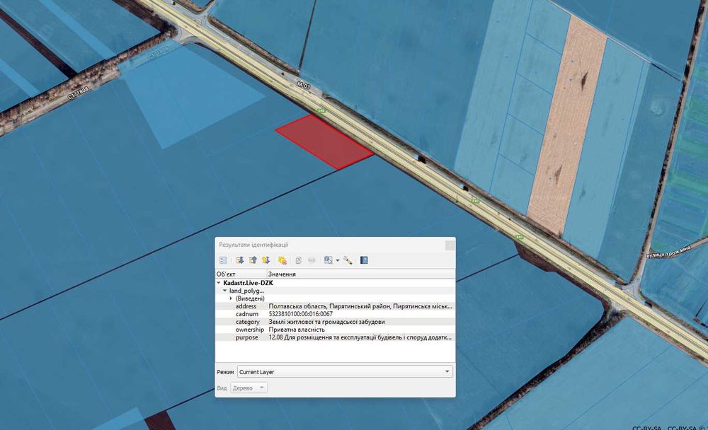Select the cadnum value 5323810100:00:016:0067

[301, 314]
